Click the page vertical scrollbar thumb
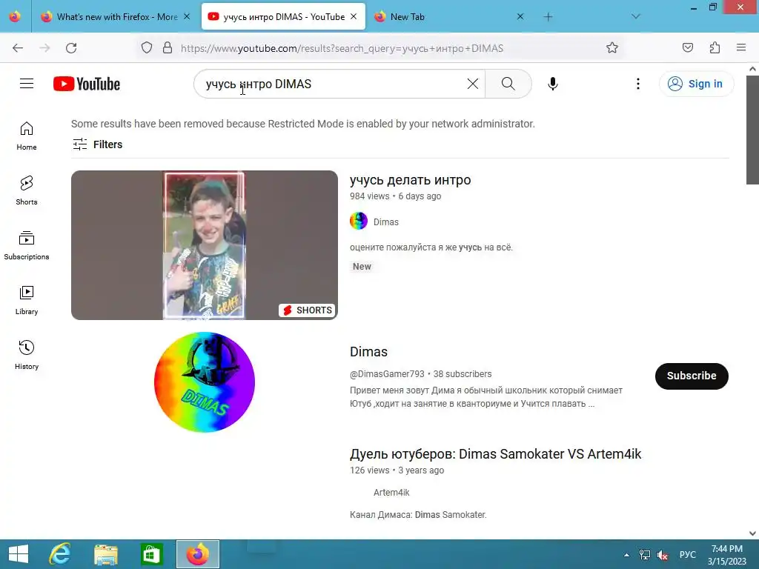This screenshot has width=759, height=569. (x=752, y=130)
